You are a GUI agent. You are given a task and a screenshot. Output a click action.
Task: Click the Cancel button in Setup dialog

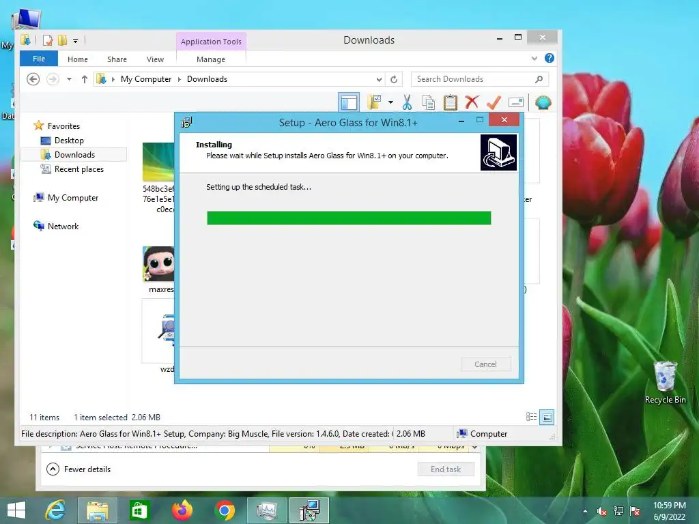click(485, 364)
